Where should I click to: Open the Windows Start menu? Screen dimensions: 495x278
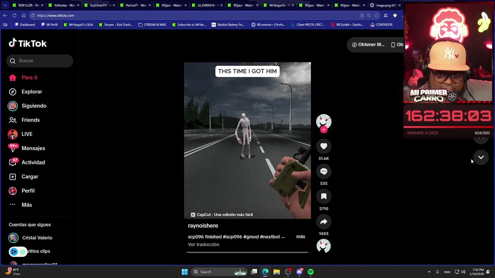185,272
